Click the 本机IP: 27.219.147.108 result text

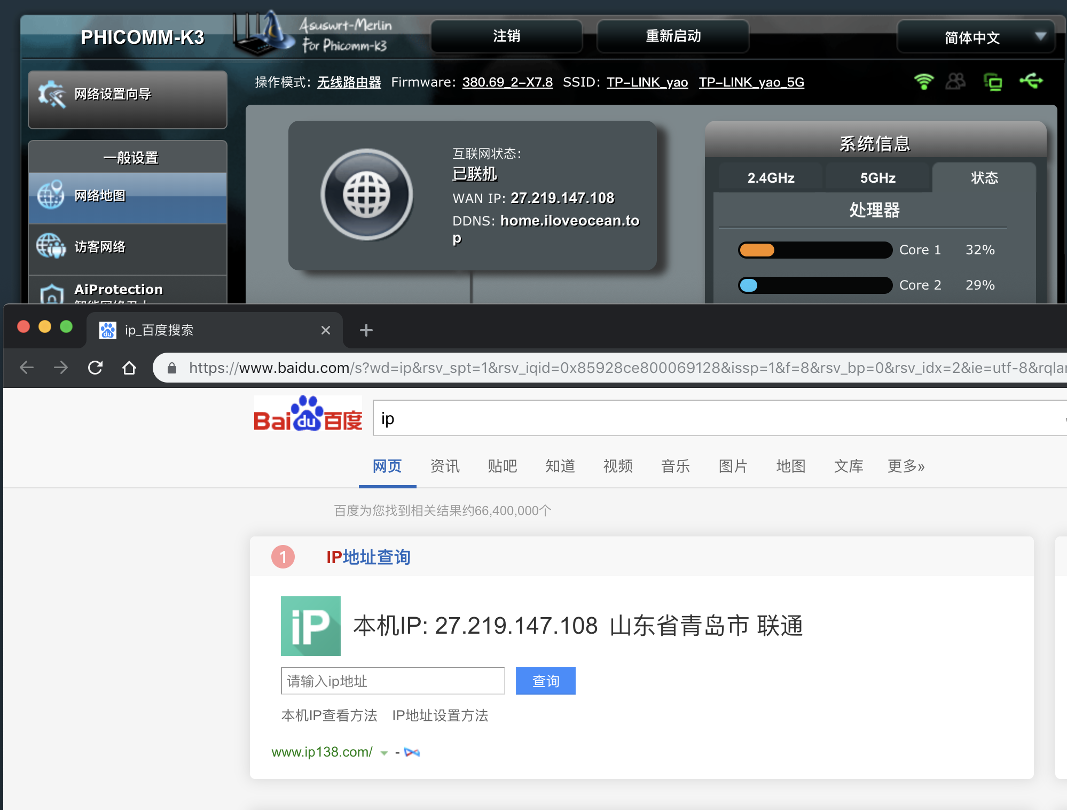point(475,626)
